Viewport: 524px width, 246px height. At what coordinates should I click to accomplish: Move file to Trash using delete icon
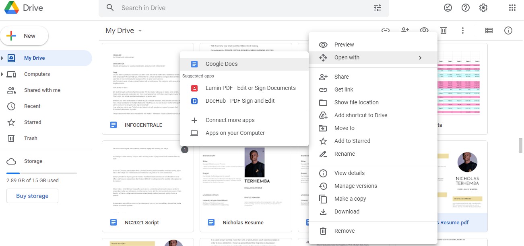[444, 30]
